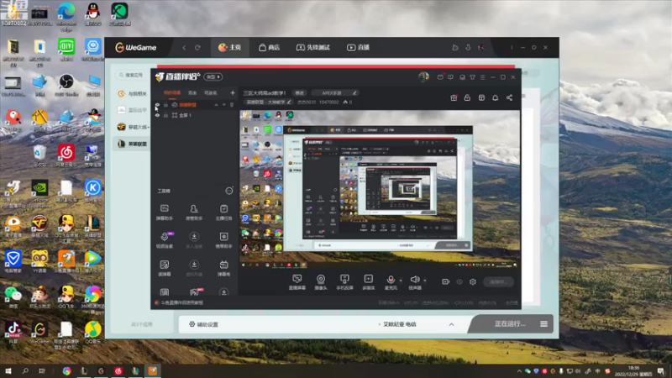Open the 商店 tab in WeGame

click(x=269, y=48)
